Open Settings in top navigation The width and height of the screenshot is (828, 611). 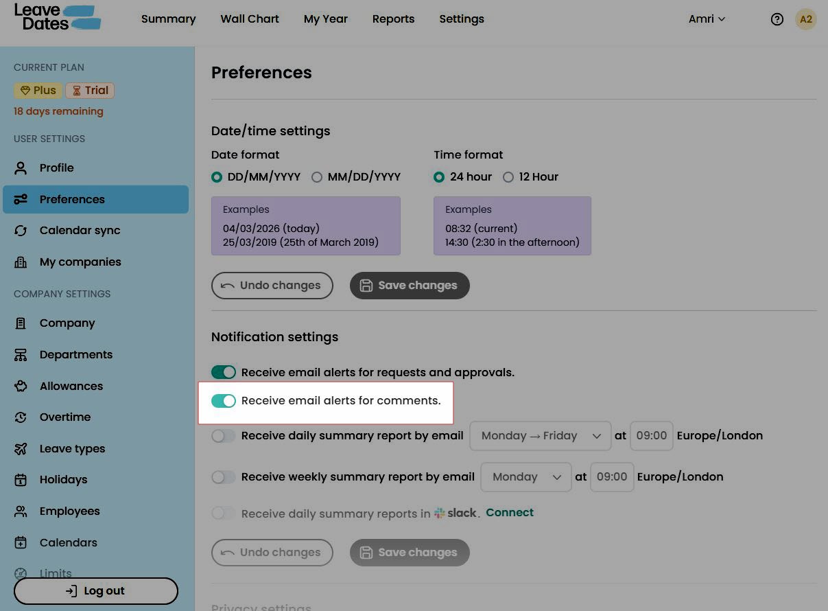coord(462,19)
